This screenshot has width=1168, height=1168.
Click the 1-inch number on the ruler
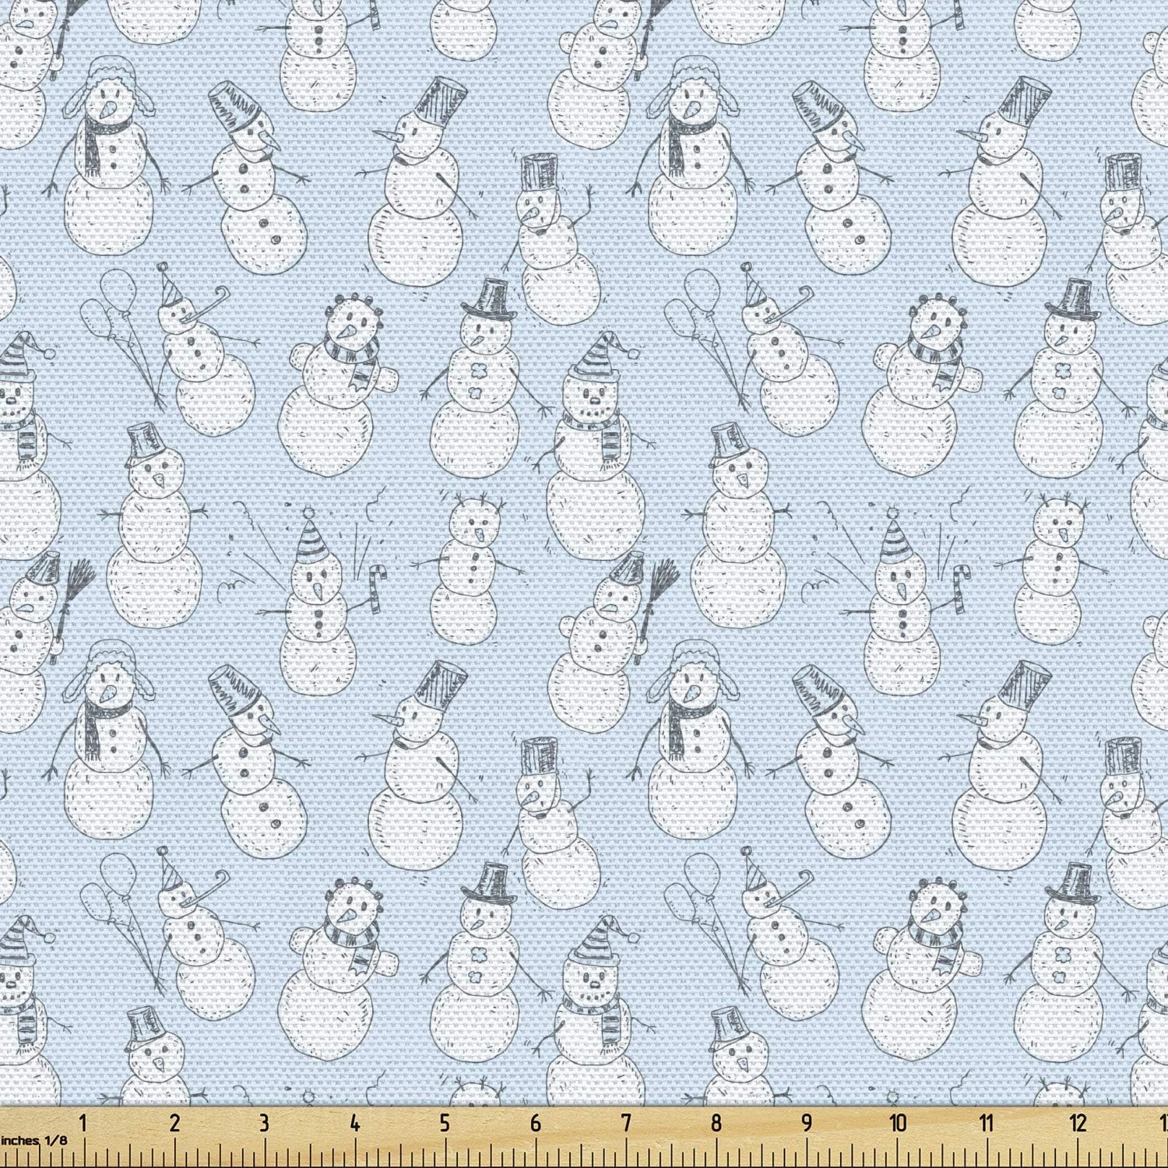click(x=83, y=1124)
